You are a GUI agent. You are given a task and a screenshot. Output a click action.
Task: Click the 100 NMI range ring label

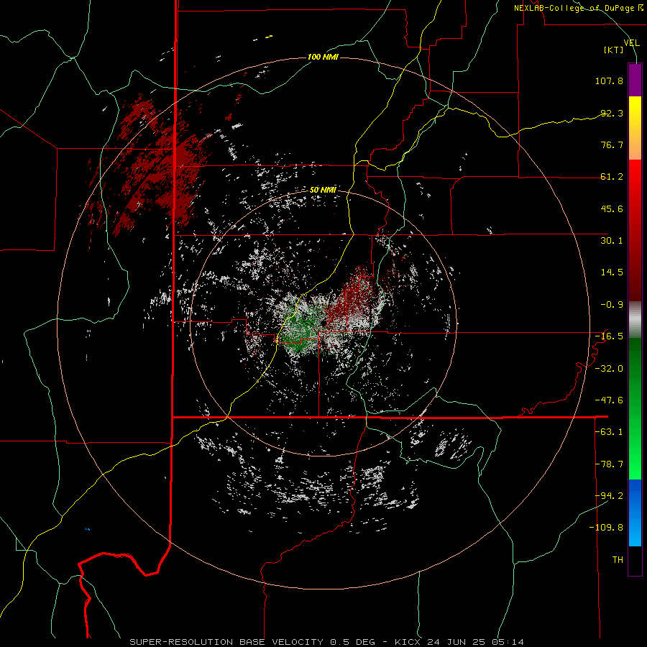pos(323,57)
